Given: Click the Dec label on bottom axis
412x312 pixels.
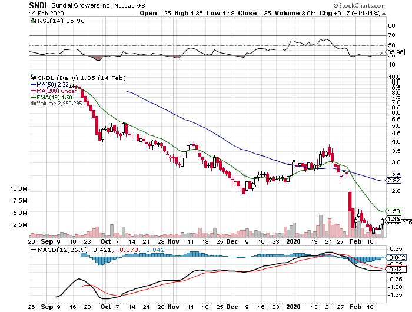Looking at the screenshot, I should click(x=231, y=307).
